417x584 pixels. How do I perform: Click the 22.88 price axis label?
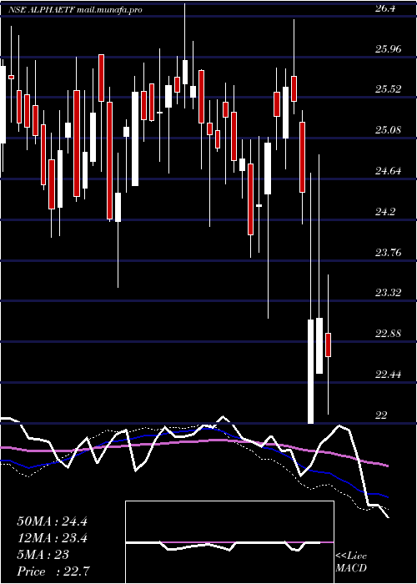click(388, 334)
